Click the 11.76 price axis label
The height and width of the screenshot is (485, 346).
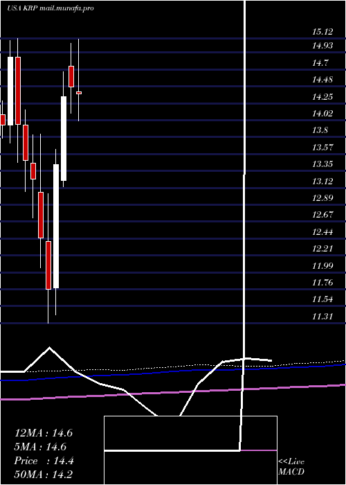[322, 282]
